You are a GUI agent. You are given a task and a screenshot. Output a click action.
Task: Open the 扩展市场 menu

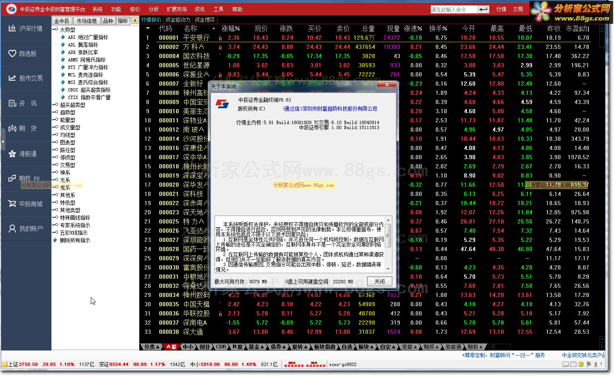tap(177, 9)
